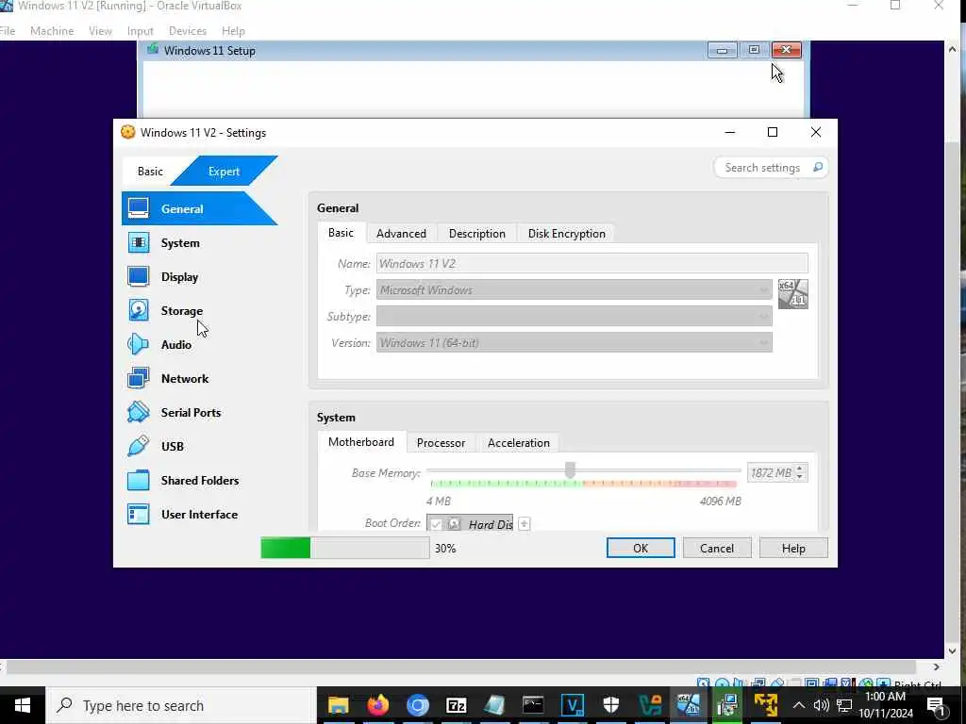Click the boot order move-up arrow button
This screenshot has width=966, height=724.
525,524
